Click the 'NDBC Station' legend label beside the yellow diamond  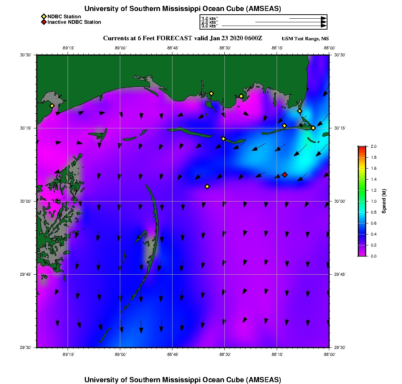[x=64, y=17]
